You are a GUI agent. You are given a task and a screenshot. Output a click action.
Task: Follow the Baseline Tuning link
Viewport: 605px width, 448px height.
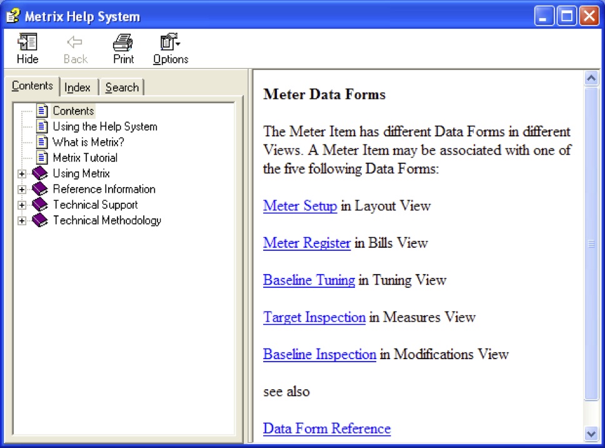(309, 280)
